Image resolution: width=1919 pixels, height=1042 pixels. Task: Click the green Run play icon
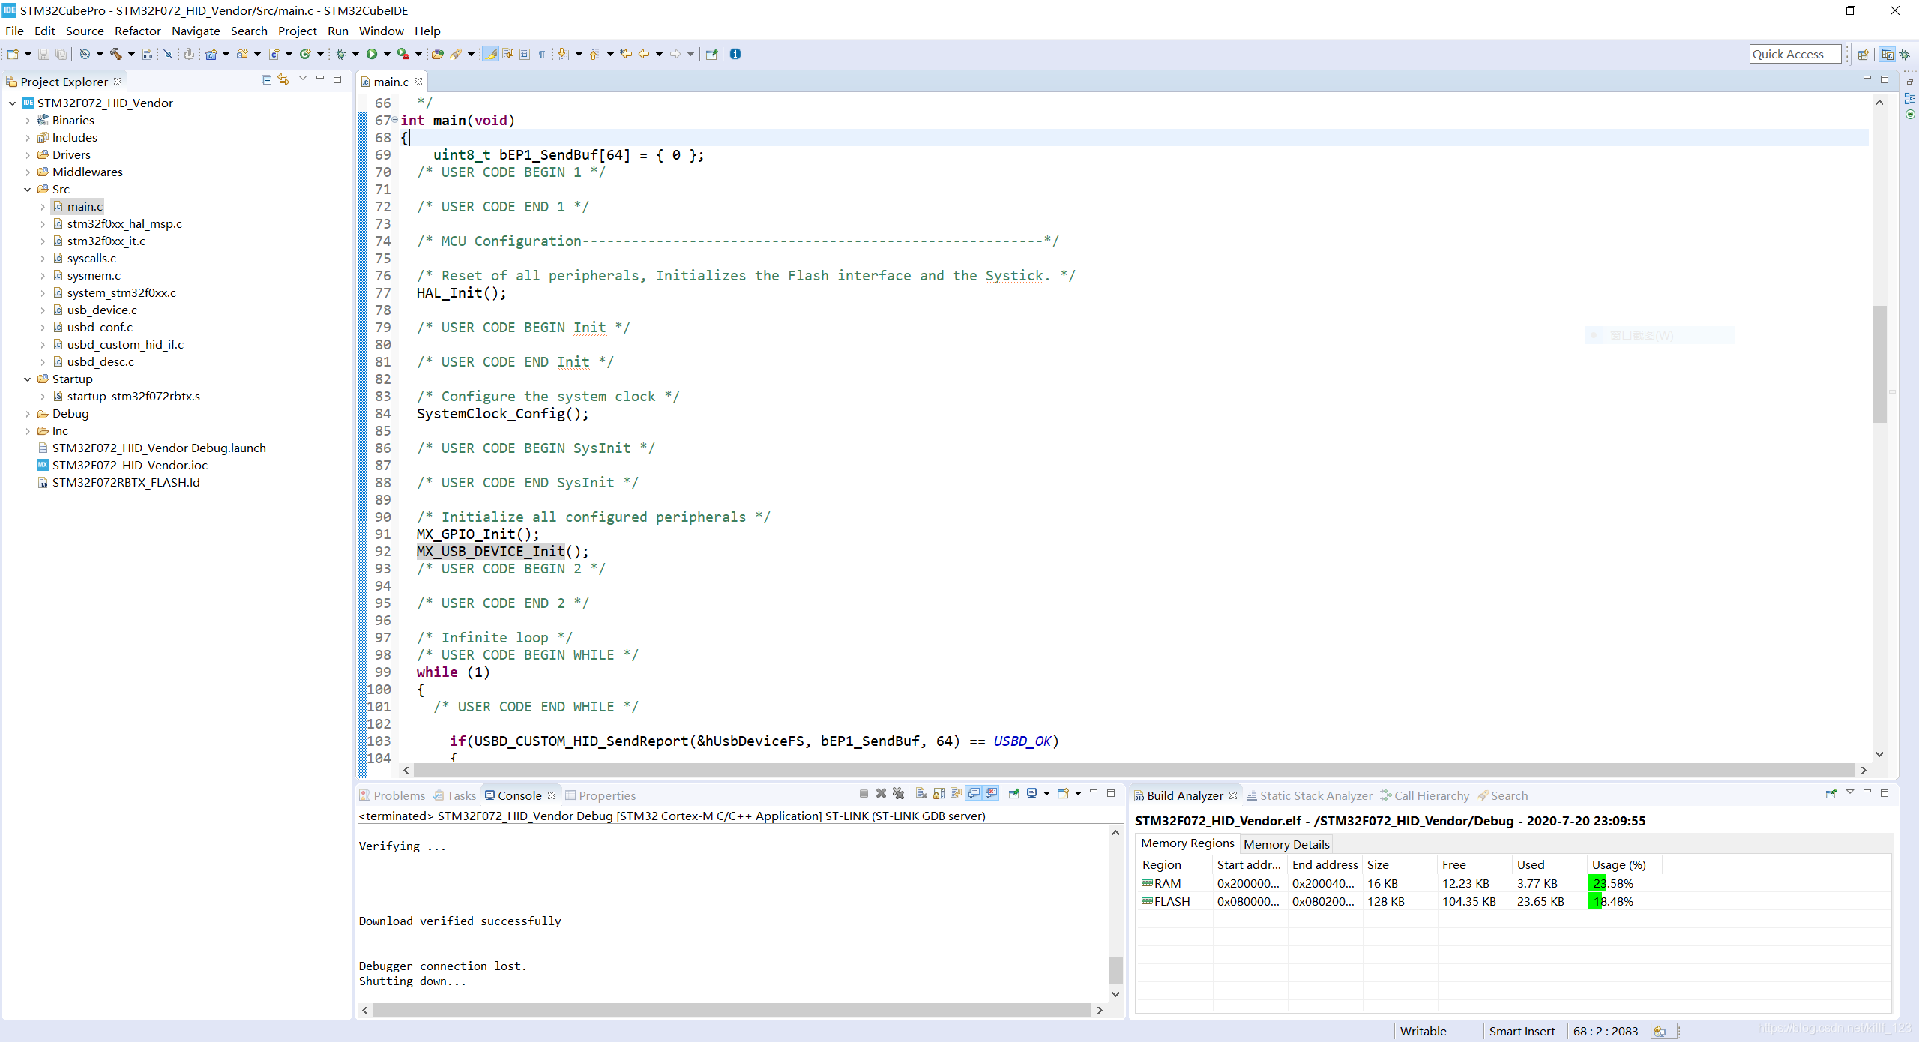coord(372,54)
